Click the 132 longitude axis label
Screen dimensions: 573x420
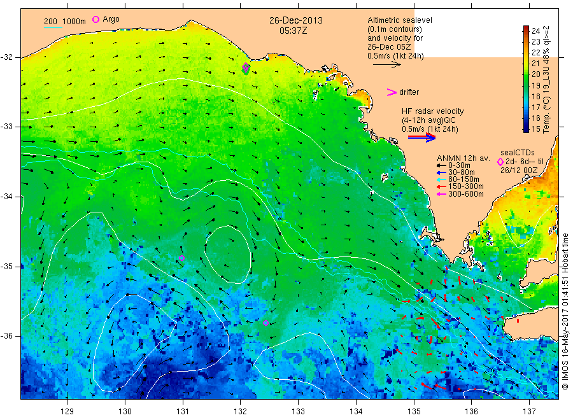pos(241,412)
